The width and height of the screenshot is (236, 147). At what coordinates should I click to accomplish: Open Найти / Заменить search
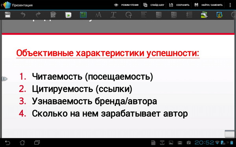pyautogui.click(x=208, y=5)
